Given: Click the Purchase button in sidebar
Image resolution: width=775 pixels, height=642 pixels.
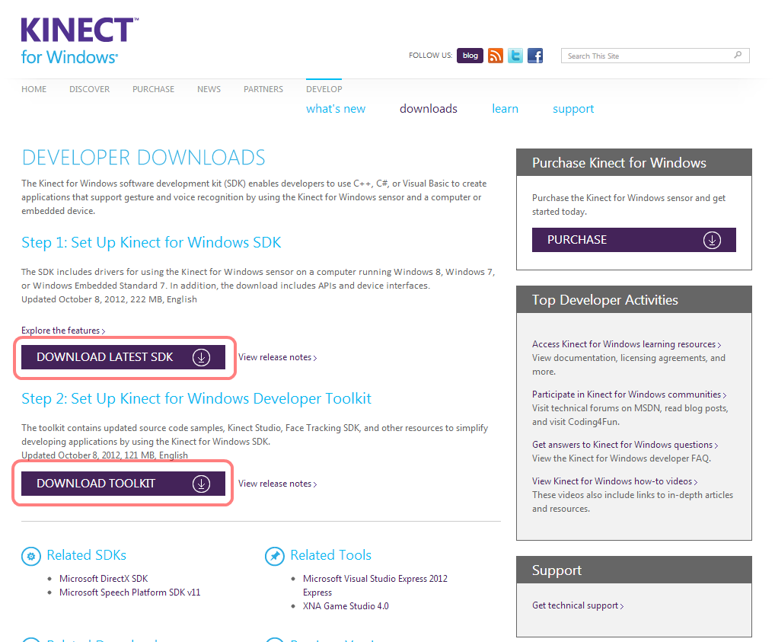Looking at the screenshot, I should (x=633, y=240).
